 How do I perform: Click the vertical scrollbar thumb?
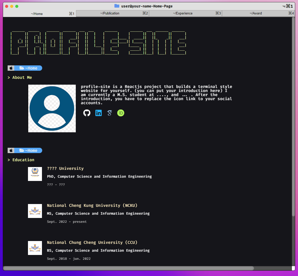pyautogui.click(x=293, y=117)
